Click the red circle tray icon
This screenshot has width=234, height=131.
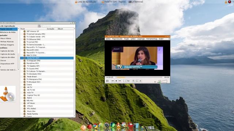(x=230, y=2)
